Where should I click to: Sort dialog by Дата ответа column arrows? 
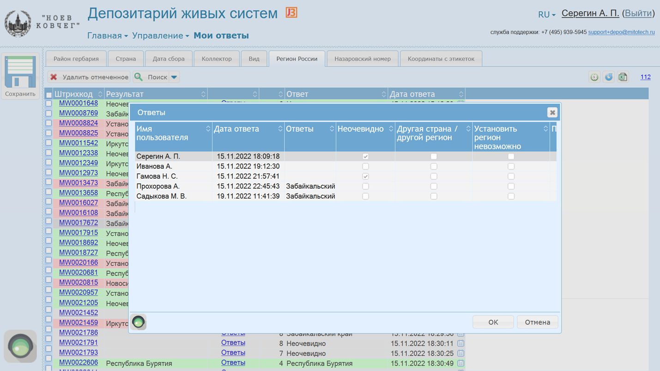coord(280,129)
